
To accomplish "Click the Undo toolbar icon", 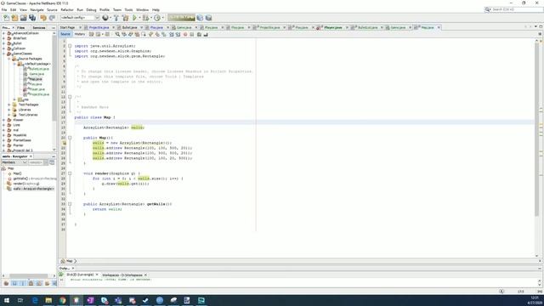I will (43, 18).
